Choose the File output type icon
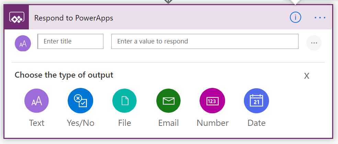Screen dimensions: 338x144 pyautogui.click(x=124, y=101)
